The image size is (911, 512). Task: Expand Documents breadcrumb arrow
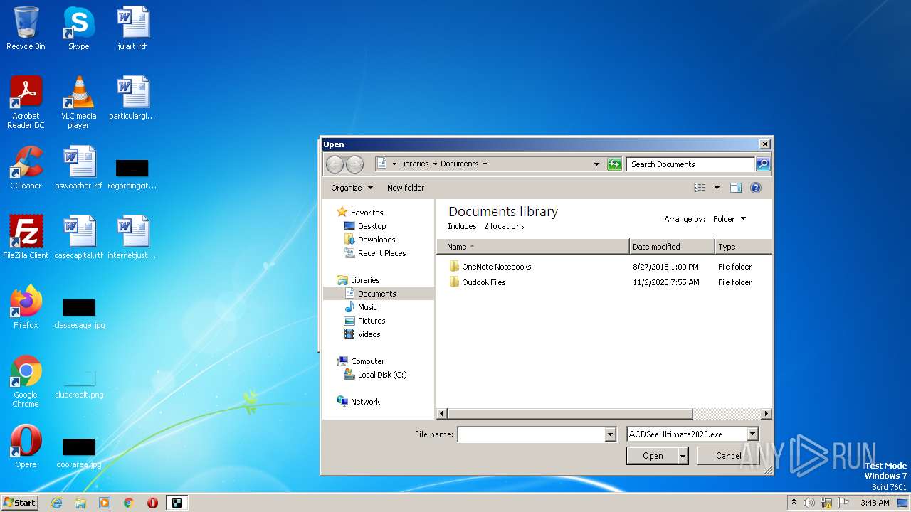point(485,164)
